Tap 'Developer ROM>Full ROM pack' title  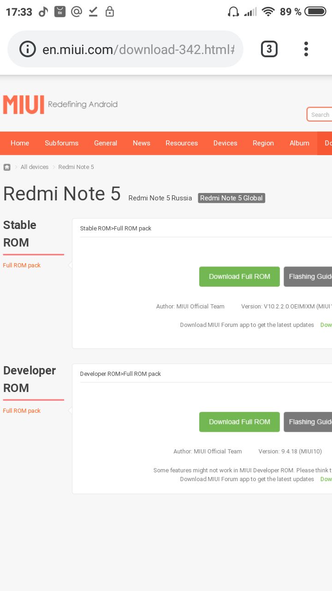(120, 374)
